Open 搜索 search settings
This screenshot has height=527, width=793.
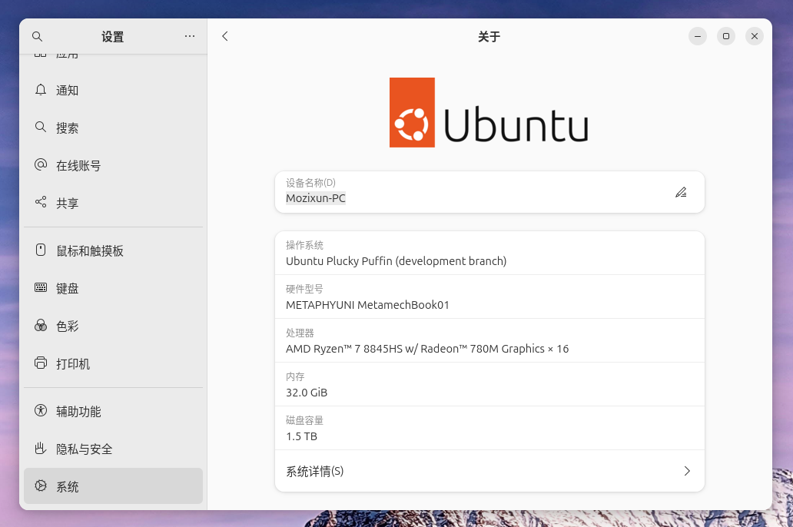click(113, 128)
